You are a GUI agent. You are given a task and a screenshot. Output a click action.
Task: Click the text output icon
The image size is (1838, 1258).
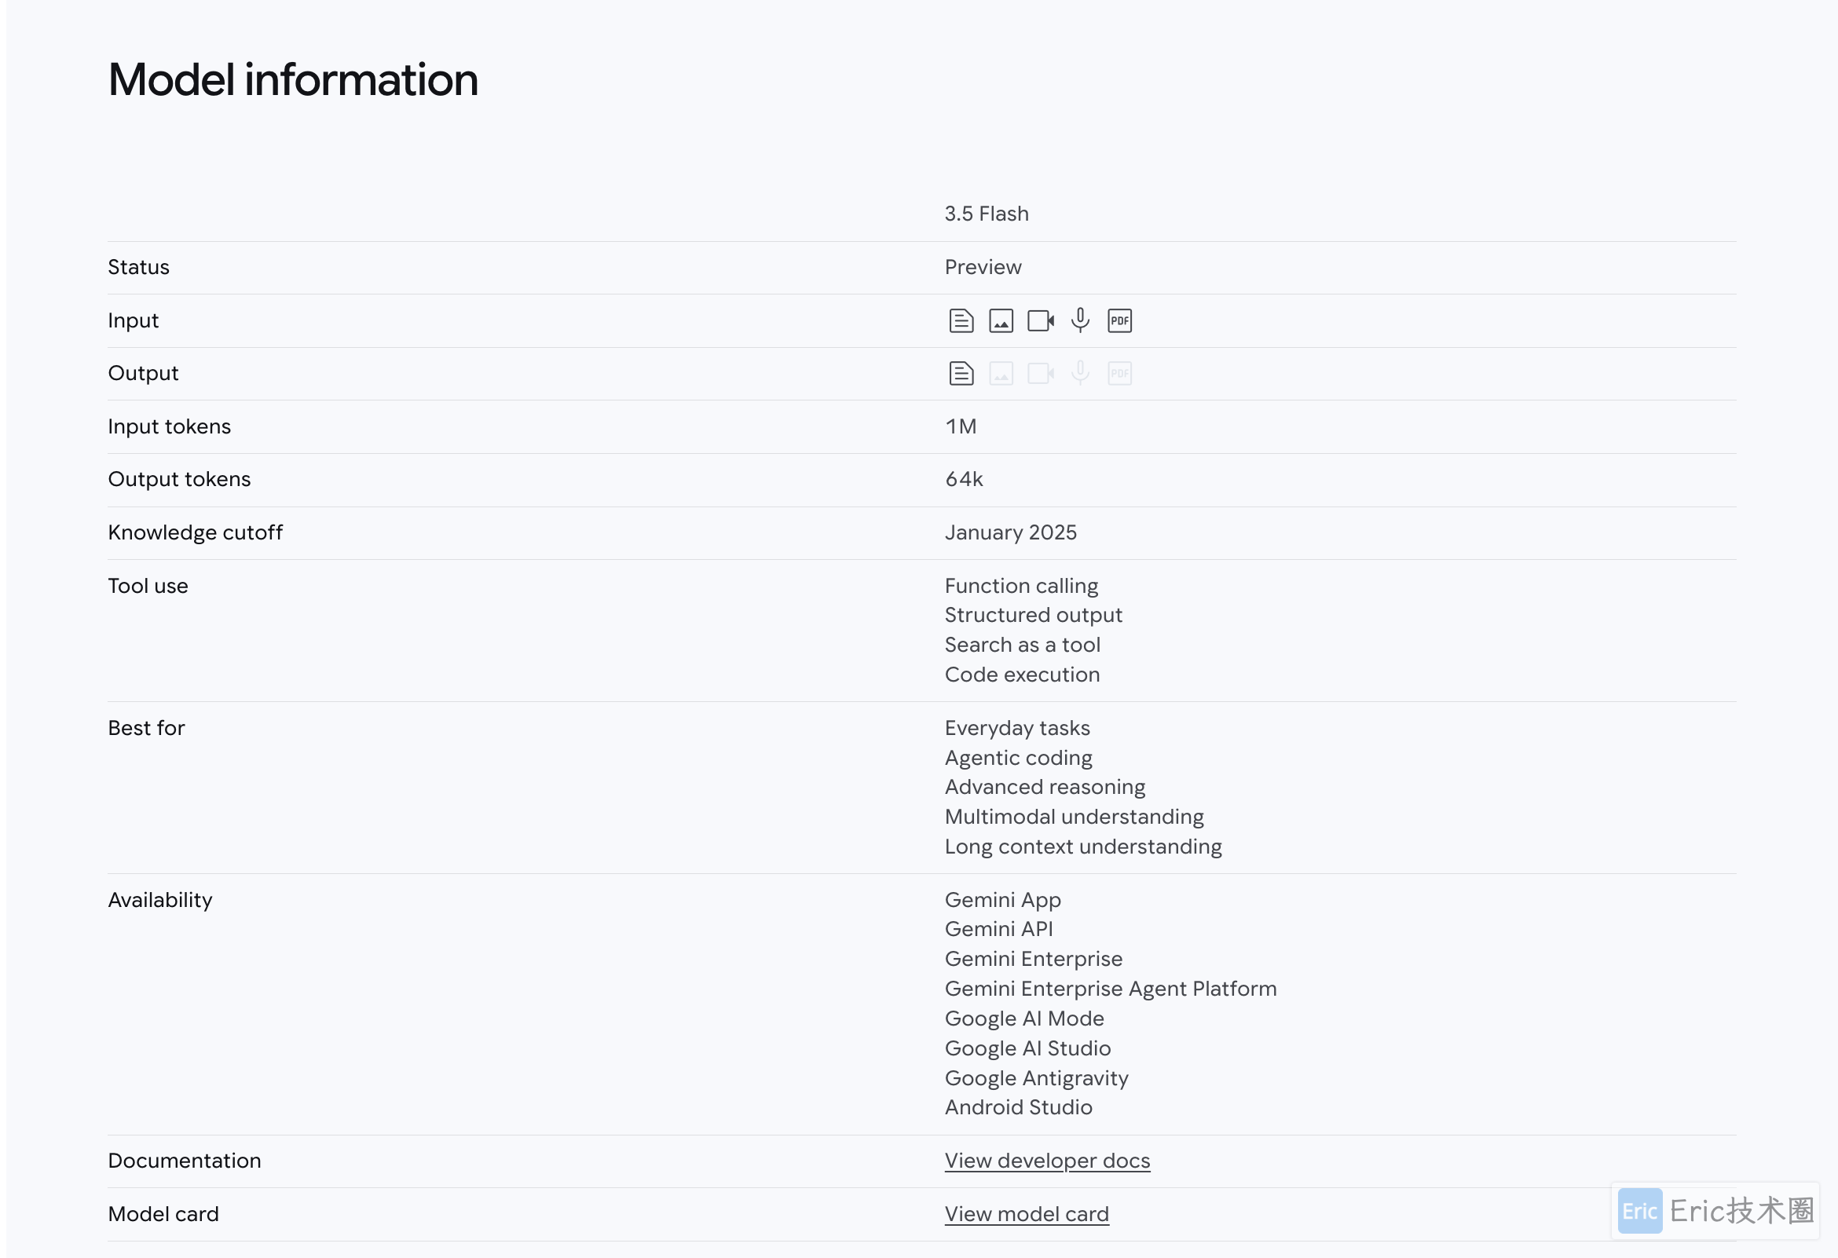click(961, 373)
